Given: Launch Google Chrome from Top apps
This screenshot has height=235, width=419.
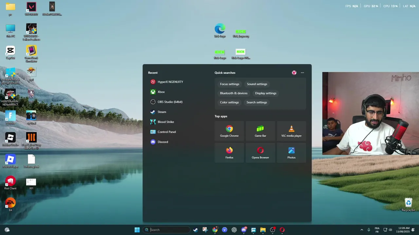Looking at the screenshot, I should [229, 131].
